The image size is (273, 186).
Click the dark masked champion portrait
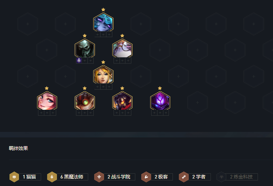point(85,49)
